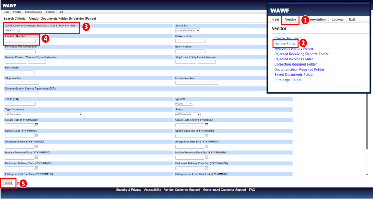
Task: Expand the Status All Documents dropdown
Action: (x=188, y=114)
